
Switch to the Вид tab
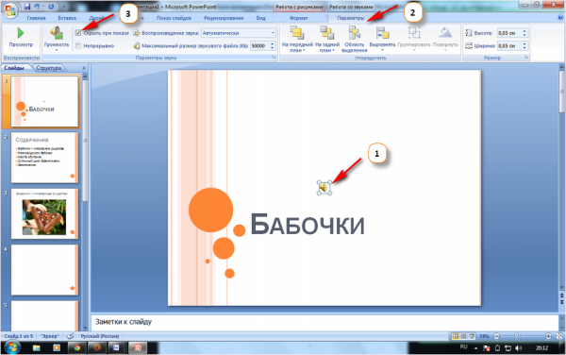click(261, 18)
